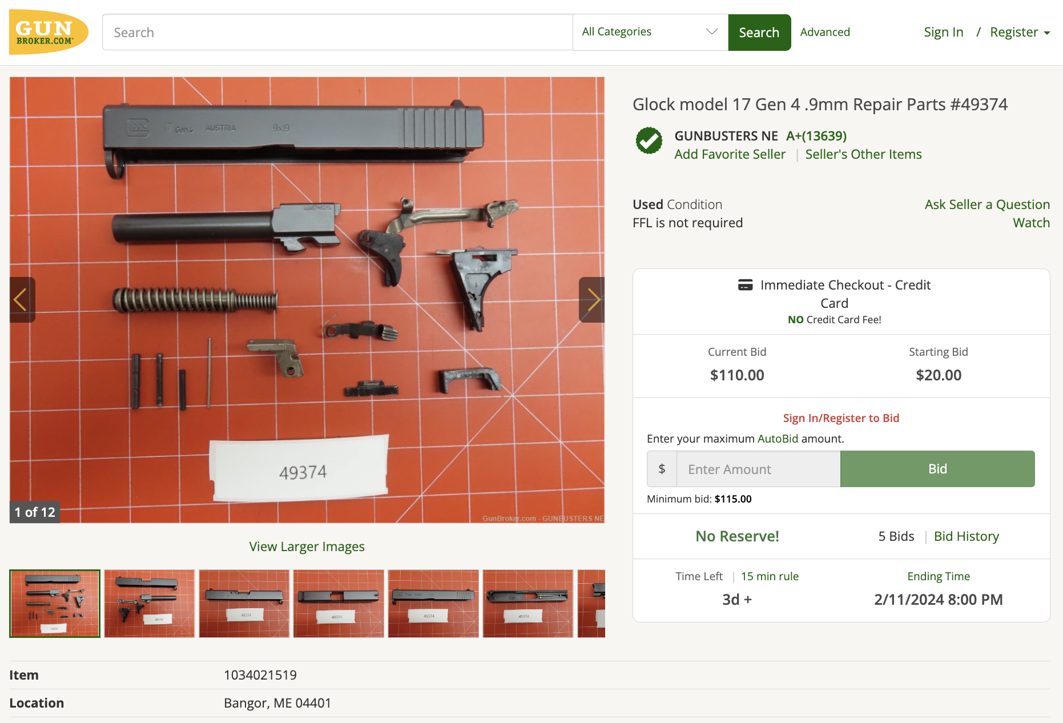
Task: Click the minimum bid $115.00 text
Action: coord(733,499)
